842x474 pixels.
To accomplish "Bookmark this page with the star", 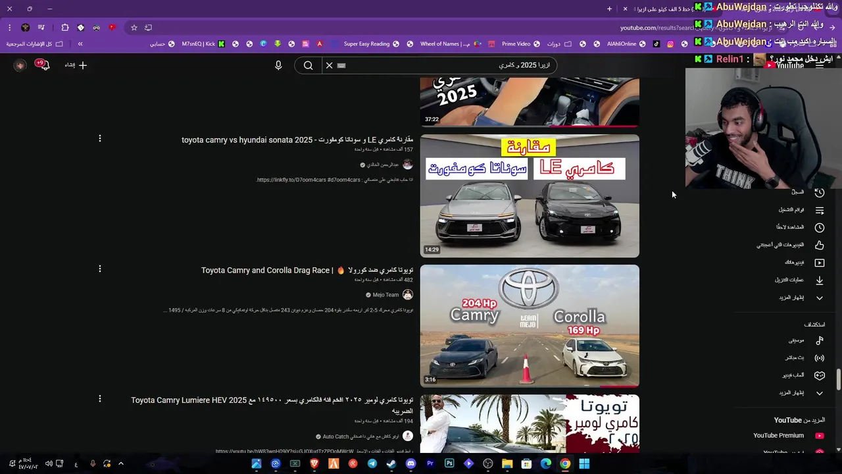I will [134, 28].
